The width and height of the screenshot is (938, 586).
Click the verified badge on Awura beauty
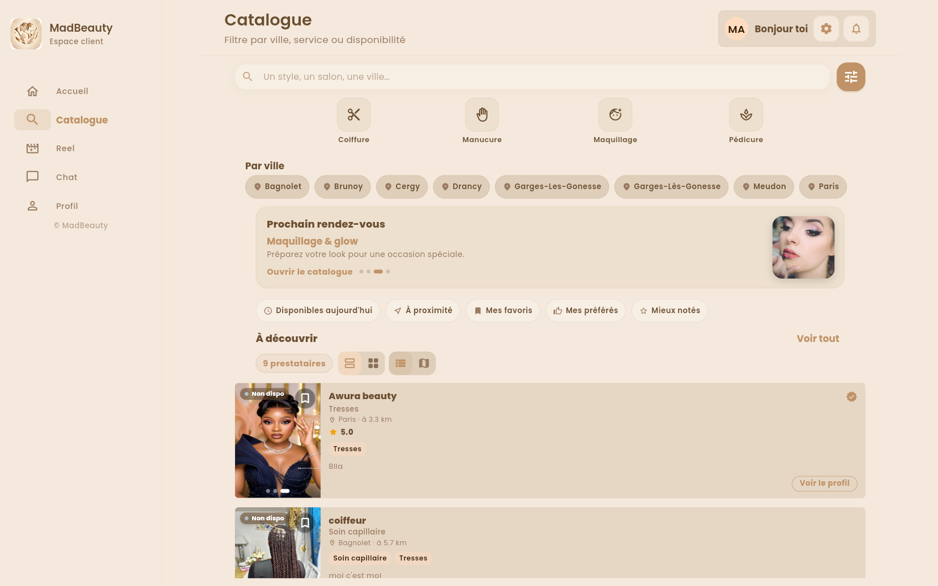pos(851,397)
